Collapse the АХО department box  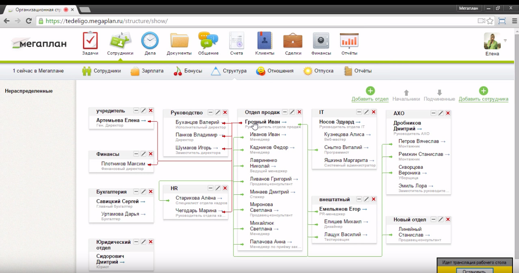[x=433, y=113]
